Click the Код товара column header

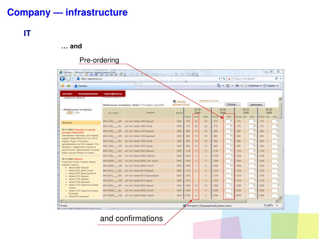click(x=113, y=113)
